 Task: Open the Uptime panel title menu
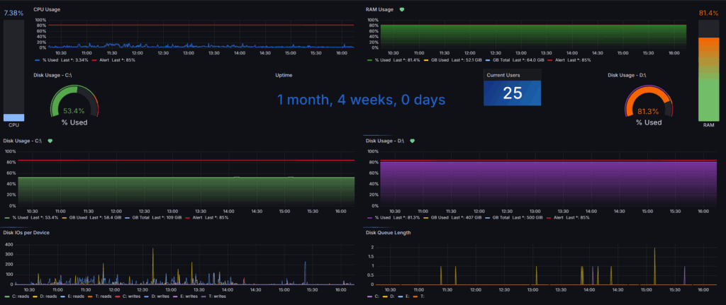click(x=284, y=74)
